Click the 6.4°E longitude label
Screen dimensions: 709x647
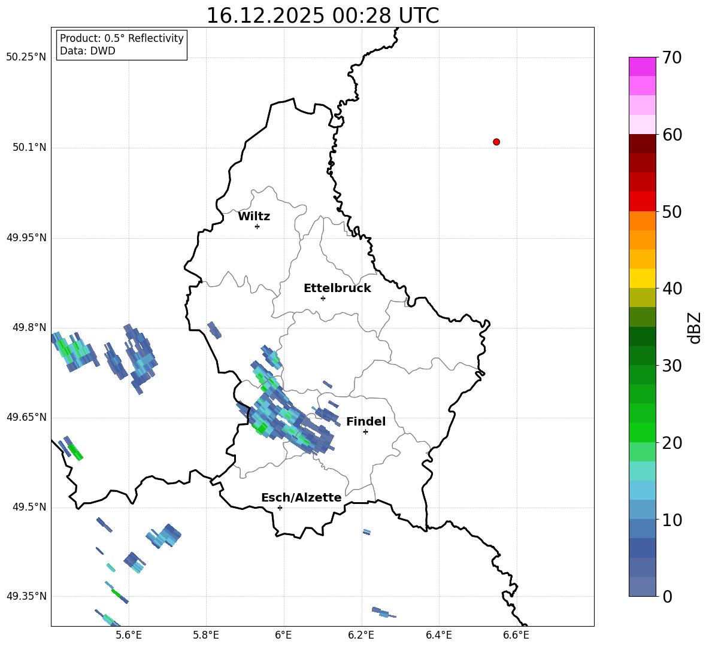438,635
